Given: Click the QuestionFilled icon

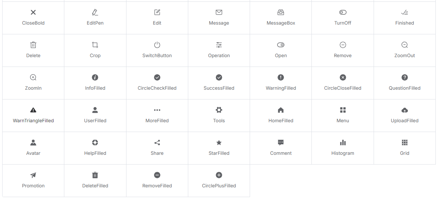Looking at the screenshot, I should [405, 77].
